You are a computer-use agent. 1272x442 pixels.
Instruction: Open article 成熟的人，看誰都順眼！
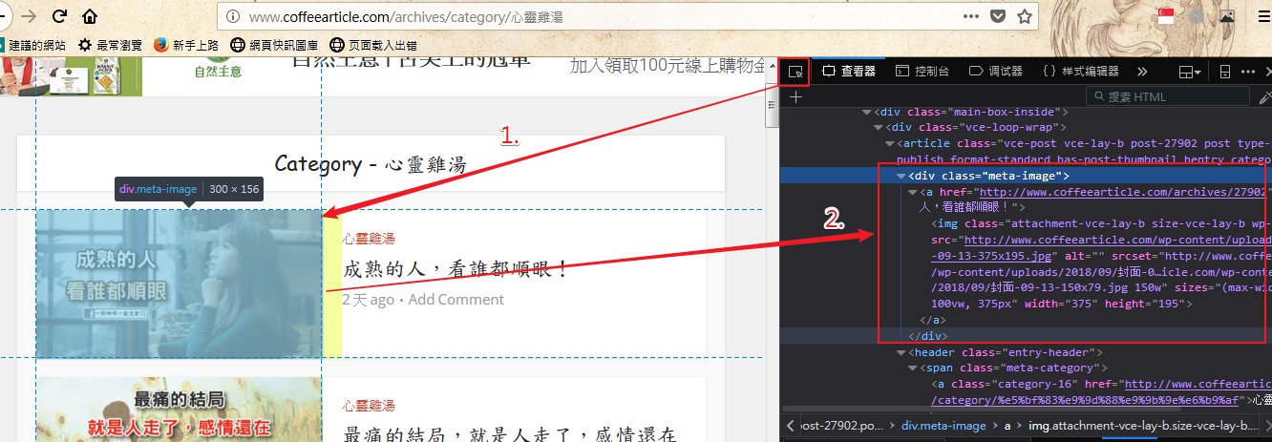[455, 269]
